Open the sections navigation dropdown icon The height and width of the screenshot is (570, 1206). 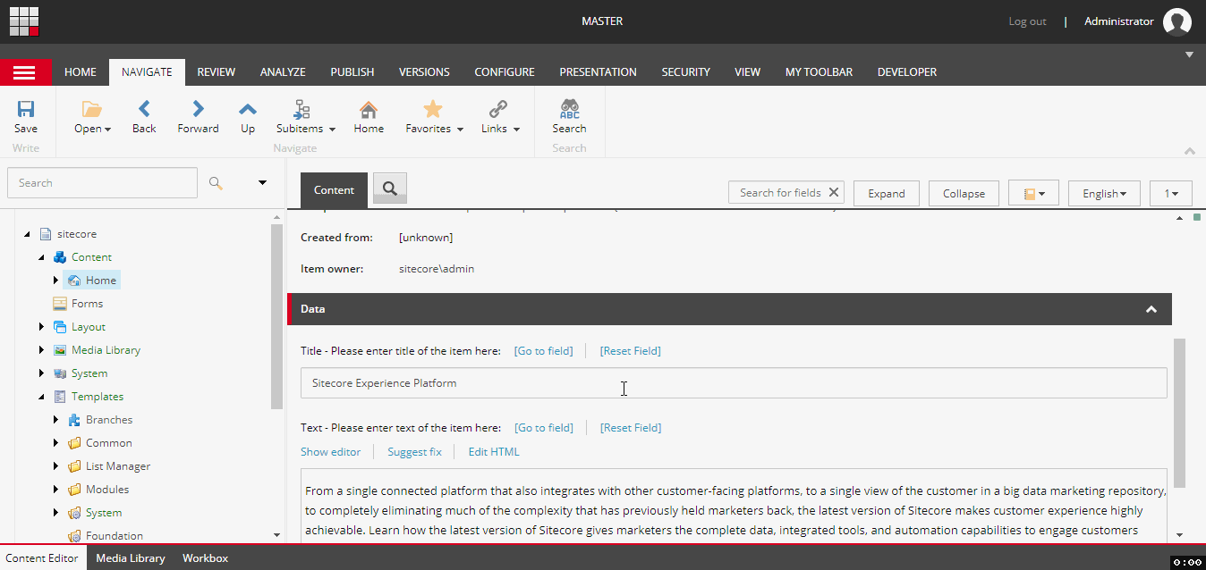1033,193
